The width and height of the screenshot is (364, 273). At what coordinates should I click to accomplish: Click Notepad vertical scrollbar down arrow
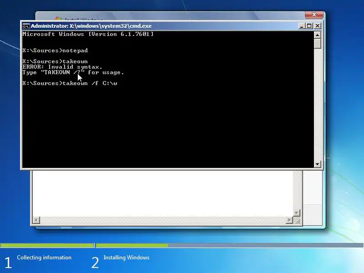297,212
